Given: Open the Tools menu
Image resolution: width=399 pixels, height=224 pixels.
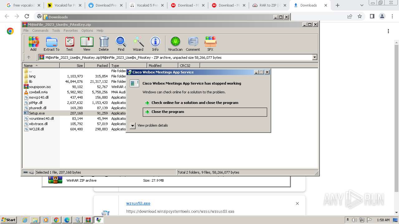Looking at the screenshot, I should [56, 30].
